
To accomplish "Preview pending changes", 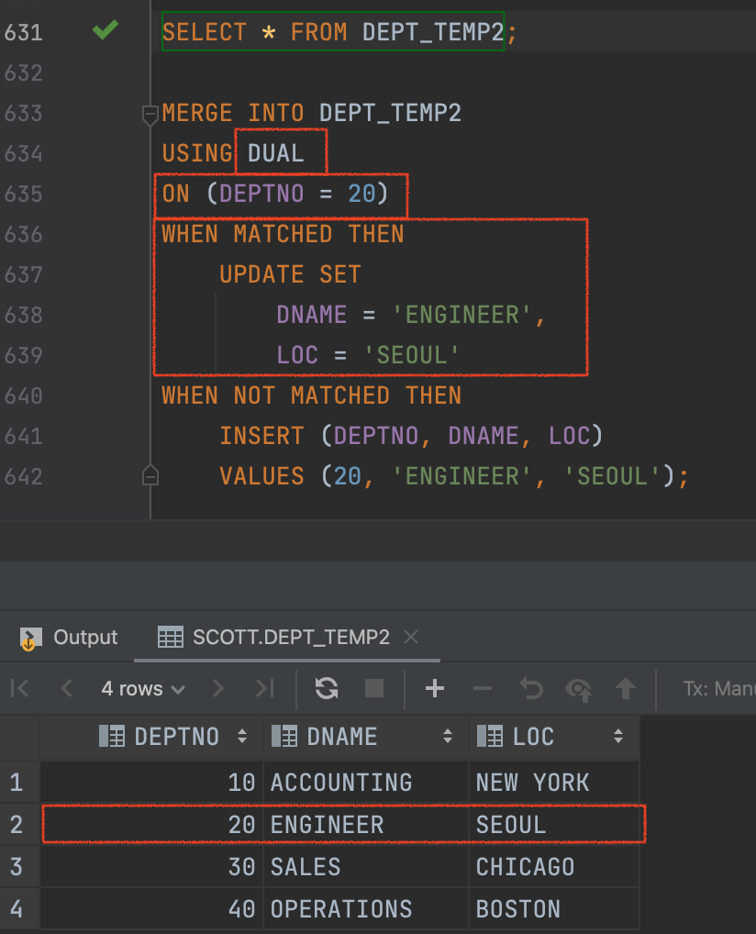I will [x=578, y=689].
